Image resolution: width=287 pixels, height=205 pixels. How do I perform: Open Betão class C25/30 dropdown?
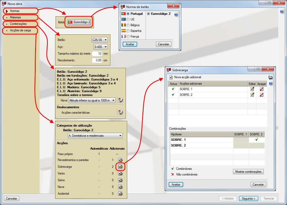coord(100,40)
